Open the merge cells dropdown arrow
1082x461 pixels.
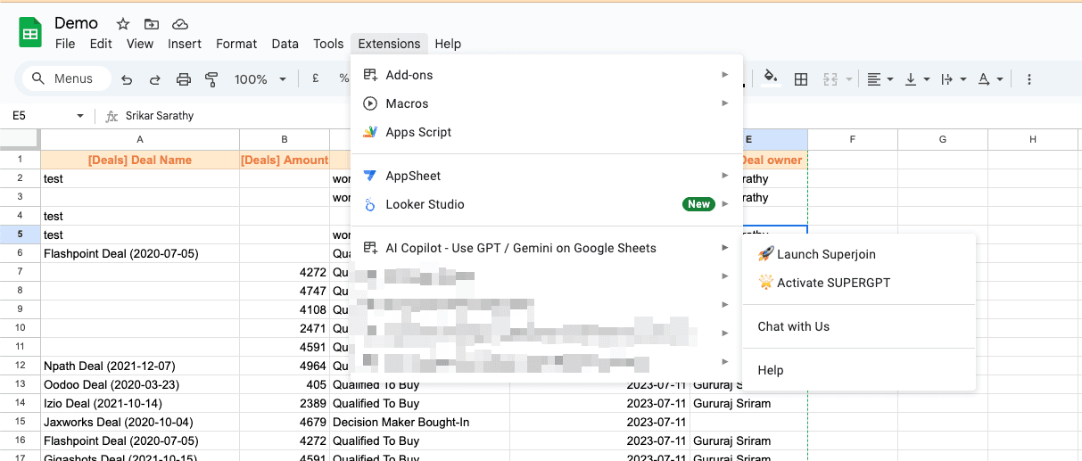point(849,79)
